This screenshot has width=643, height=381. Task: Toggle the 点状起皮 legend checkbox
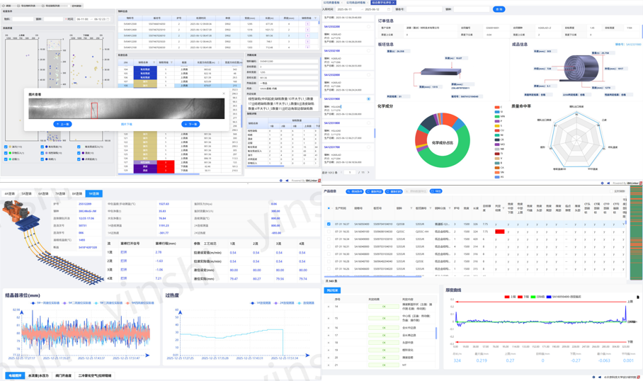(x=79, y=159)
